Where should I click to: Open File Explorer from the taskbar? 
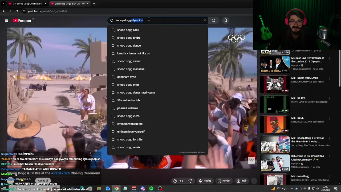tap(99, 189)
